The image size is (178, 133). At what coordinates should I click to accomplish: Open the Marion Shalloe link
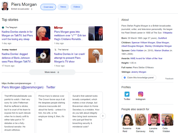click(162, 50)
